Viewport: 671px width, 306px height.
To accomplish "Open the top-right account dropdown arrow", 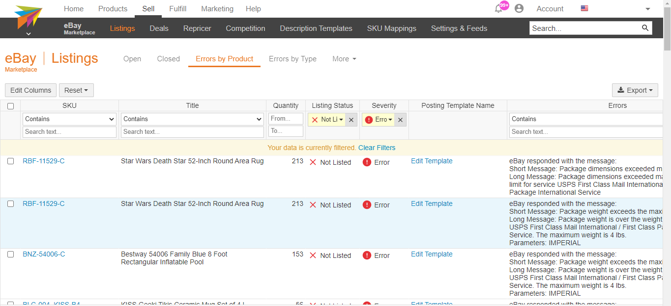I will [x=647, y=9].
